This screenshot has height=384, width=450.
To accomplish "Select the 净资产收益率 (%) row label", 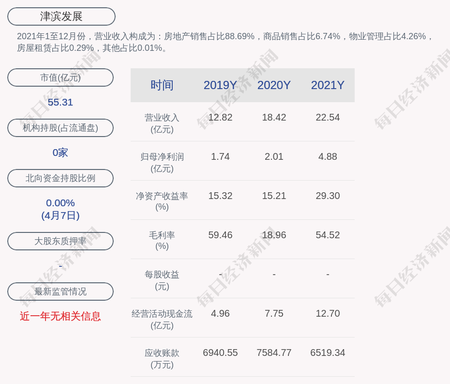I will 162,201.
